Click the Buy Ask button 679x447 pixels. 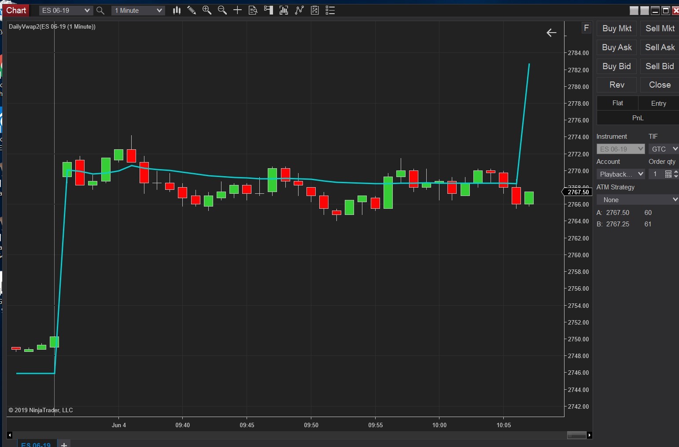tap(617, 48)
